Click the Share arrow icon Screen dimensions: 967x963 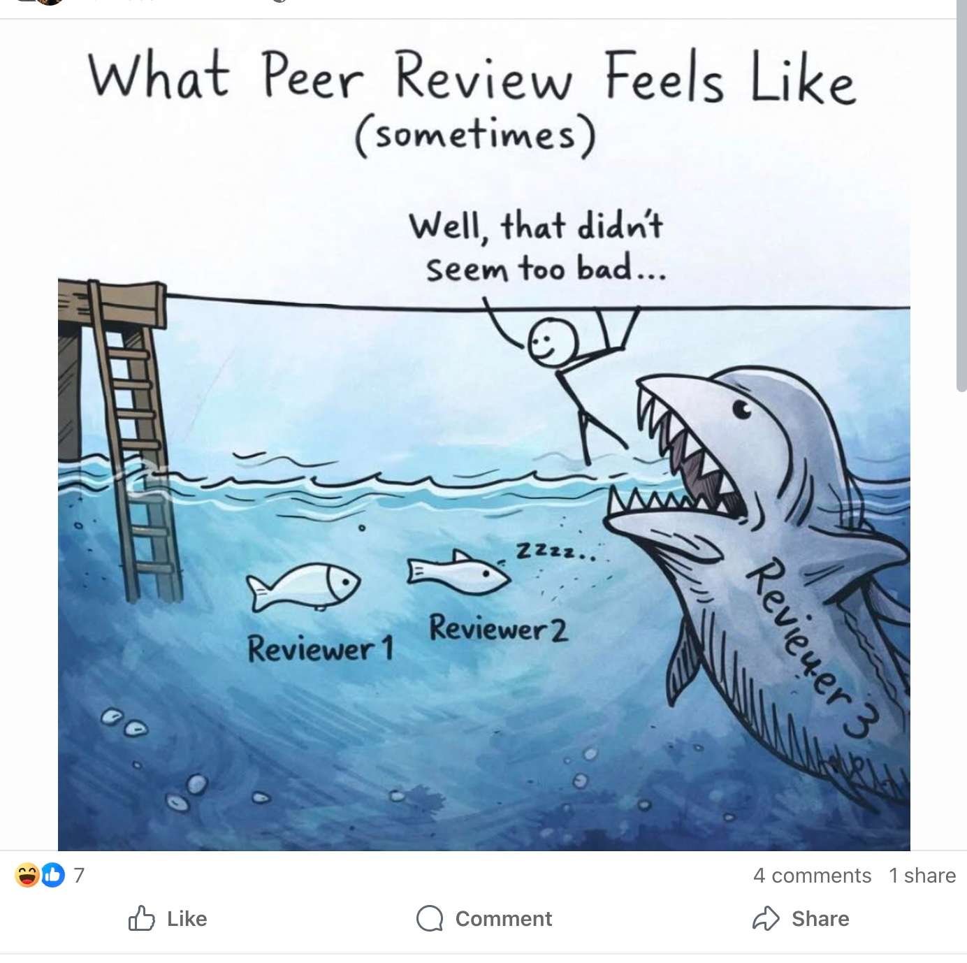pyautogui.click(x=766, y=918)
